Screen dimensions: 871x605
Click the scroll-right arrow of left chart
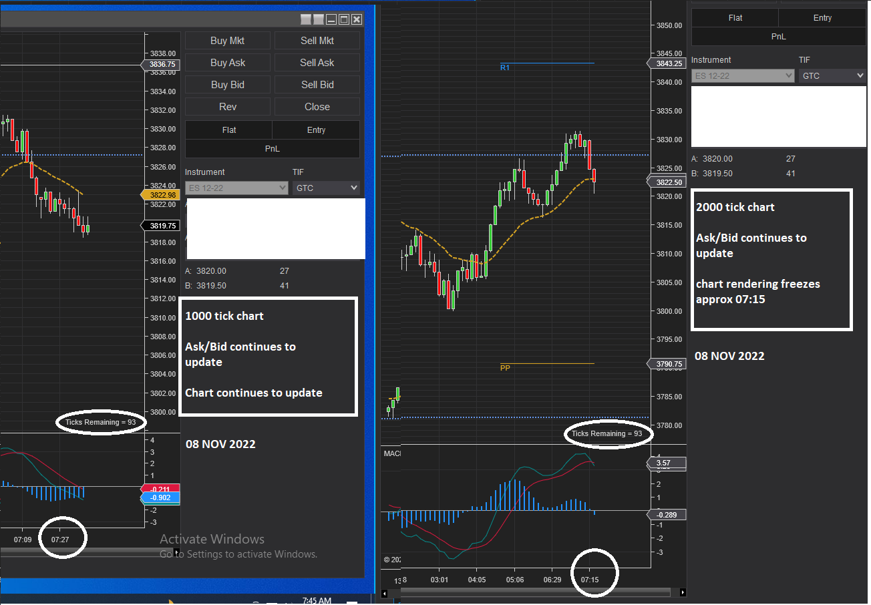176,552
